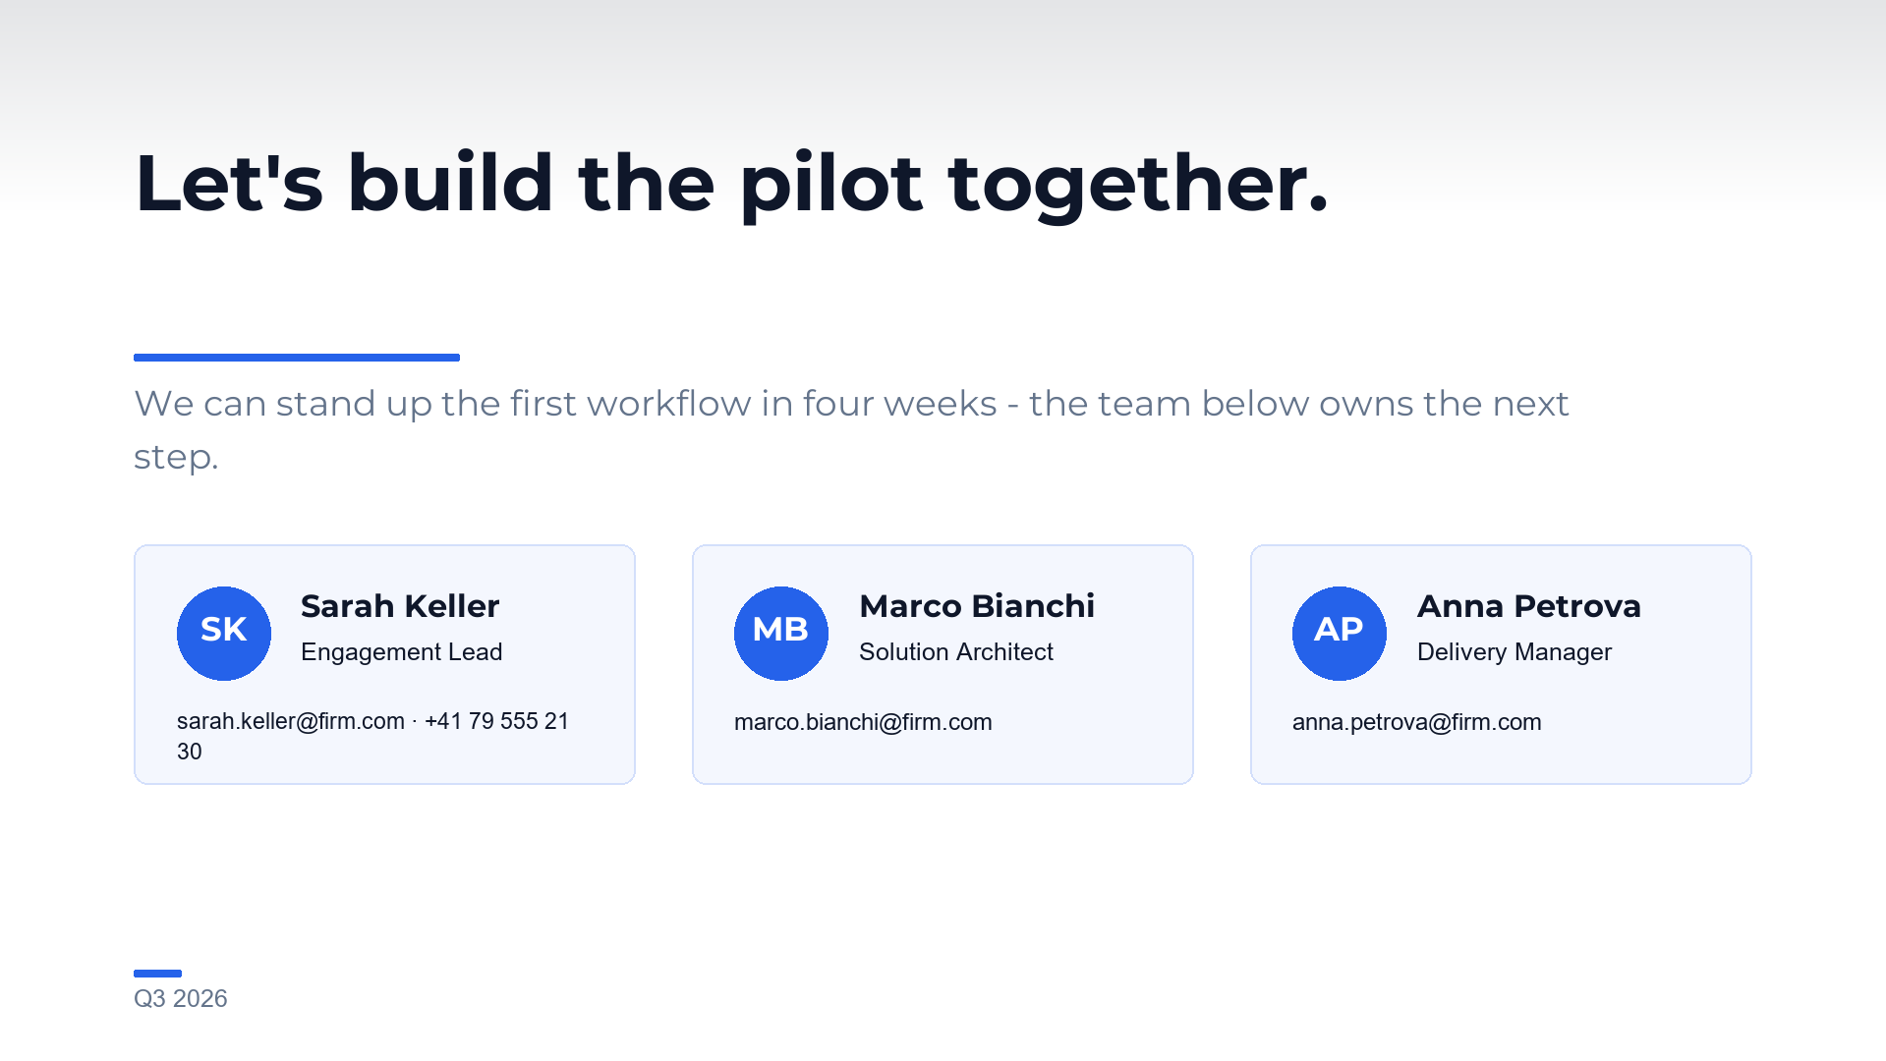Click the Engagement Lead role text
This screenshot has width=1886, height=1061.
point(402,652)
